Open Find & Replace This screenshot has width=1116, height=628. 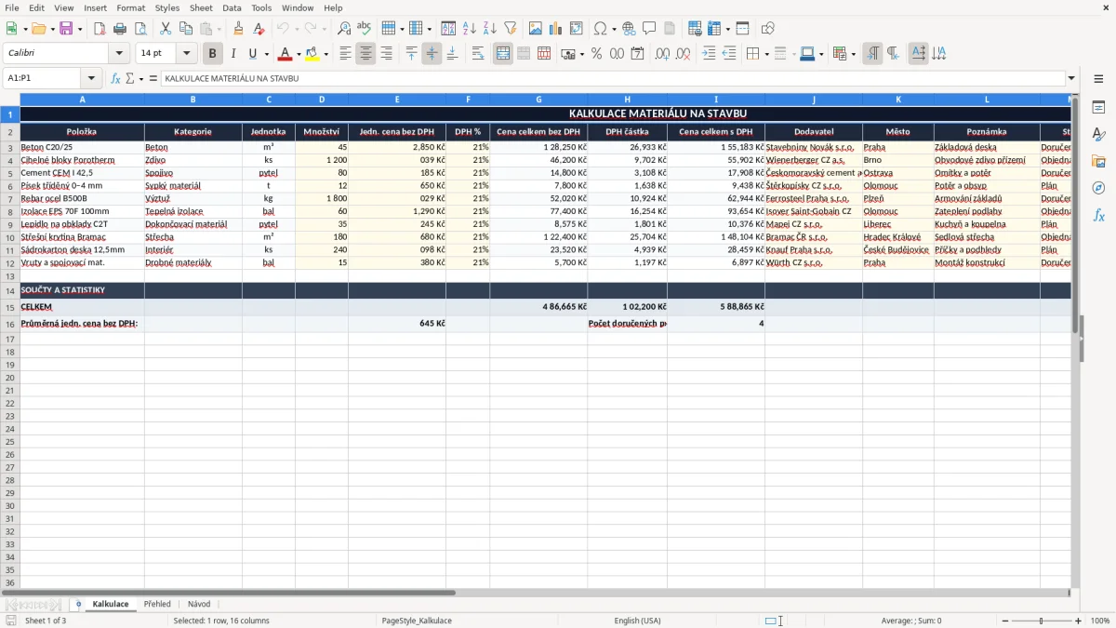click(x=344, y=29)
